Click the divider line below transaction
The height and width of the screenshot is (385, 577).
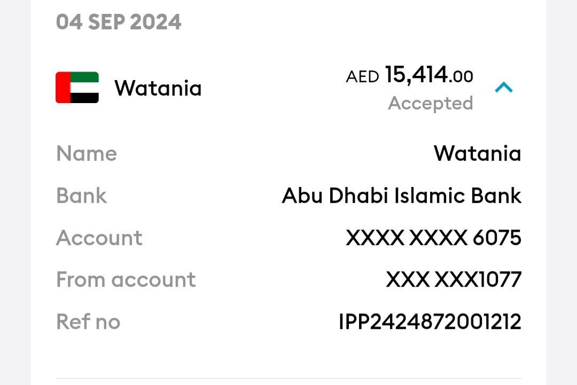(288, 378)
